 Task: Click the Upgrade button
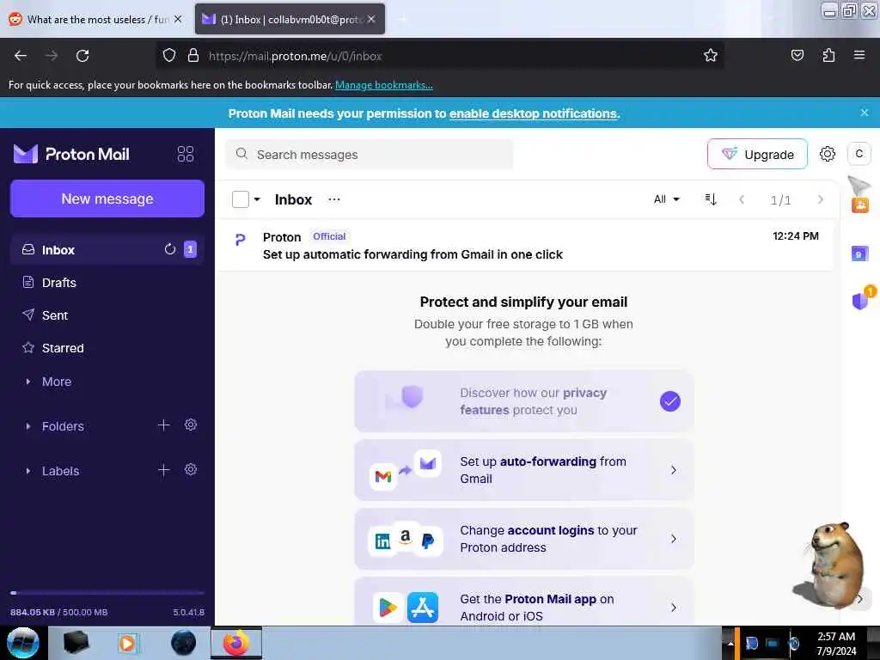click(757, 154)
